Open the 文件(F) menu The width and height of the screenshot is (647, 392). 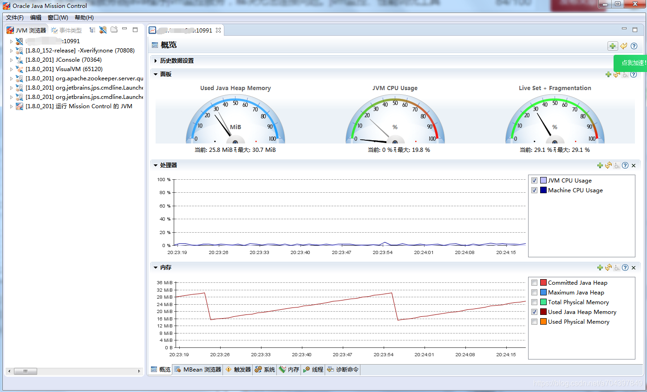pos(15,18)
